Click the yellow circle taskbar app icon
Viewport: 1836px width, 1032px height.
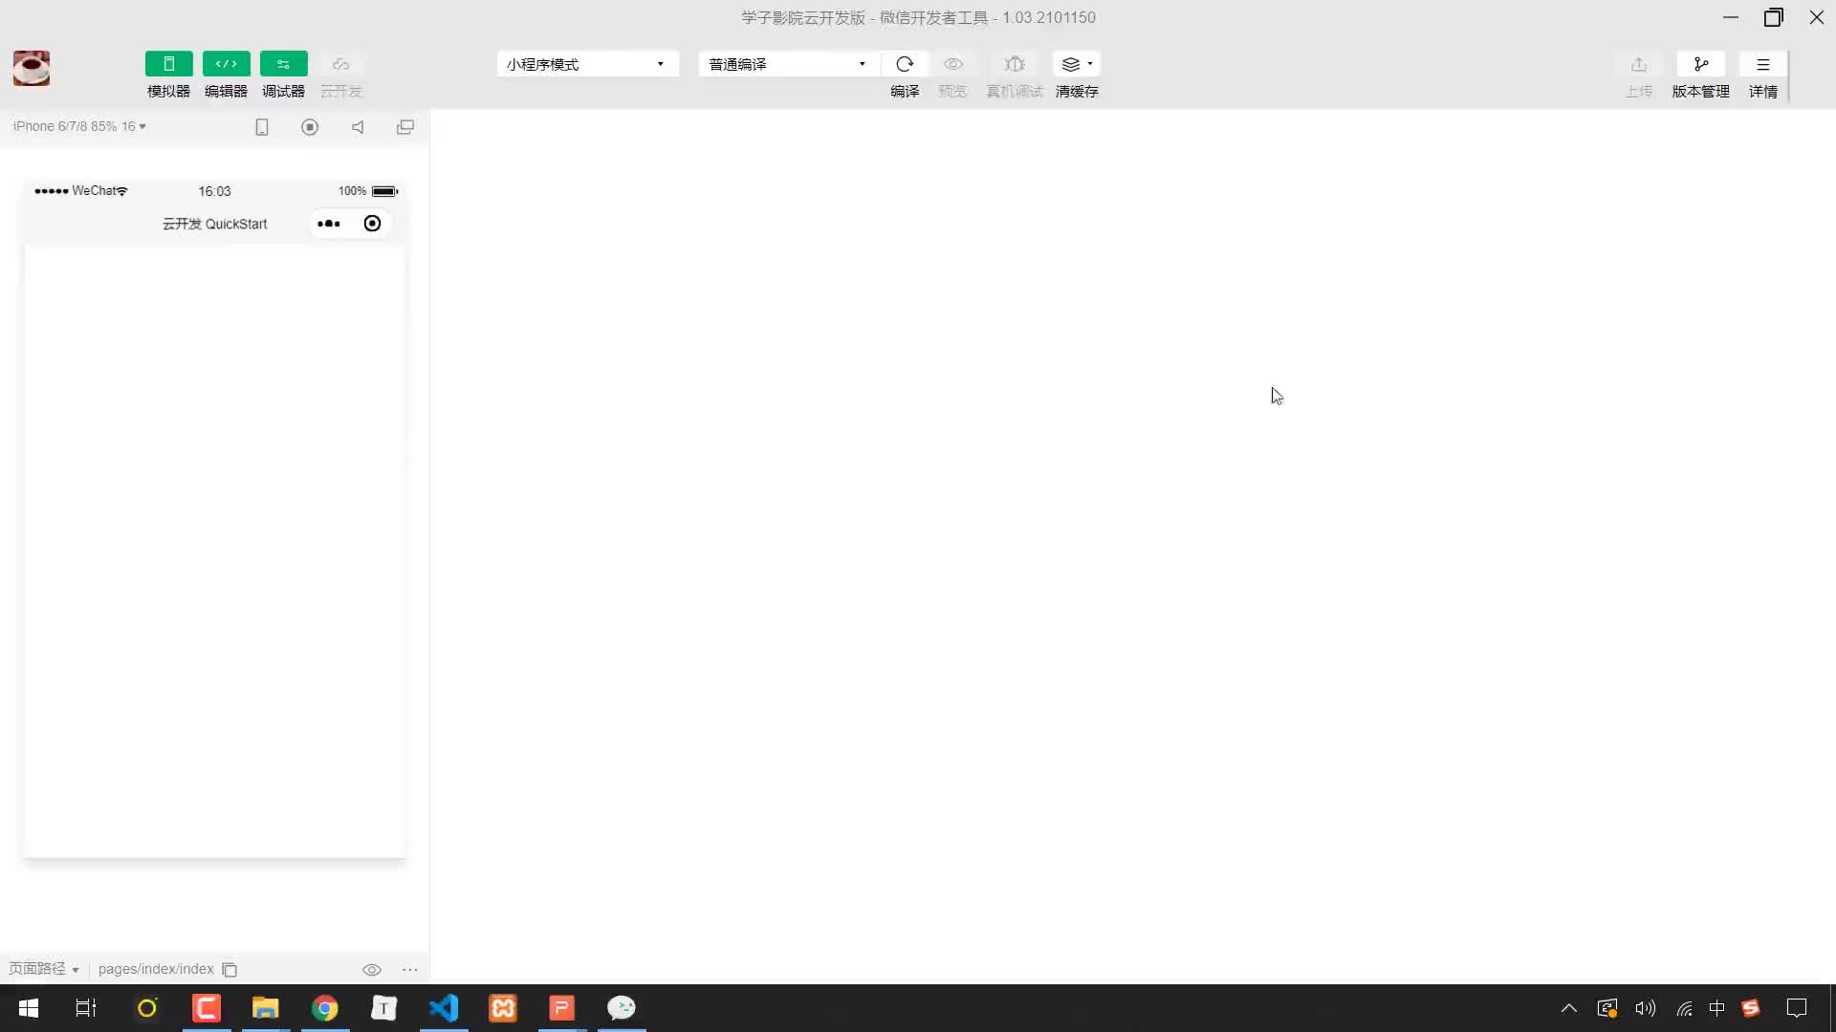pyautogui.click(x=147, y=1008)
